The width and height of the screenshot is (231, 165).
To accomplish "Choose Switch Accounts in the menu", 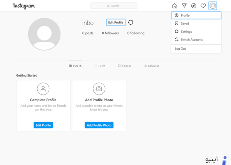I will click(196, 40).
